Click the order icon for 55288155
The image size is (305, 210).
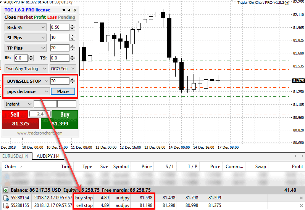[6, 205]
